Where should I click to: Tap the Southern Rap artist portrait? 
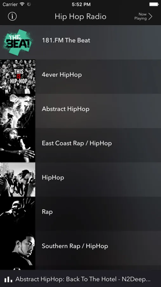point(18,250)
